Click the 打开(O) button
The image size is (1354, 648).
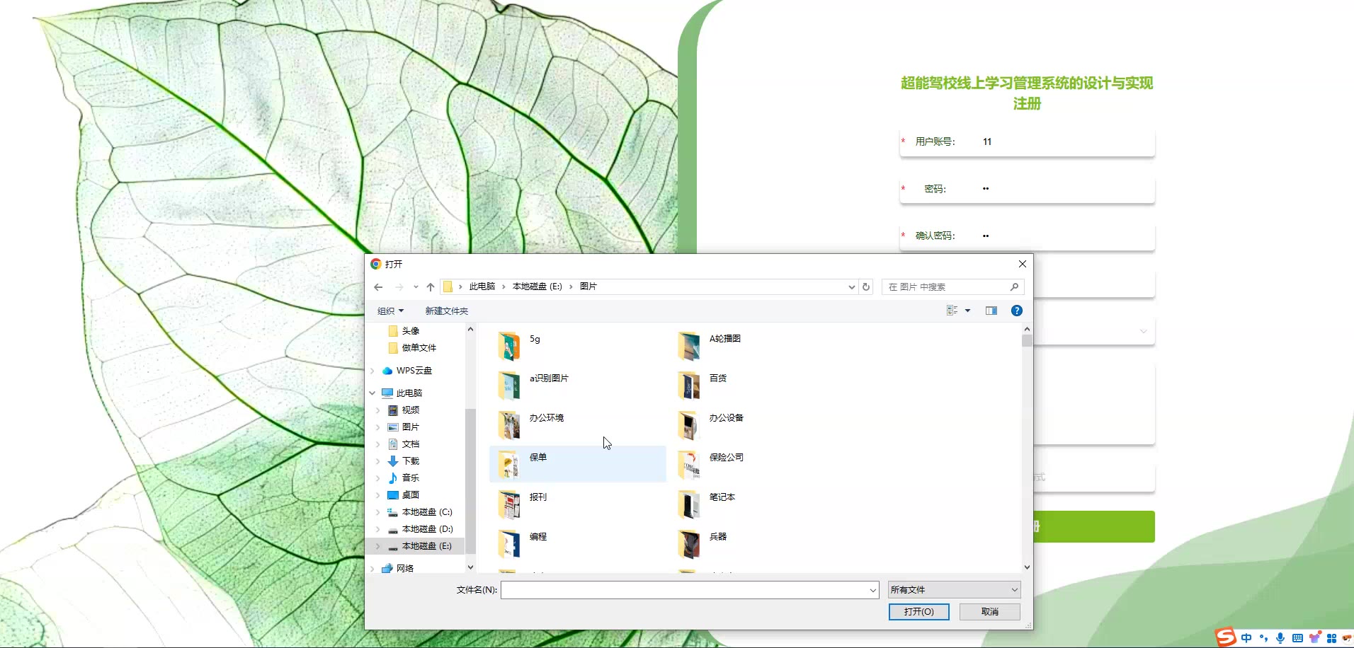[x=919, y=612]
